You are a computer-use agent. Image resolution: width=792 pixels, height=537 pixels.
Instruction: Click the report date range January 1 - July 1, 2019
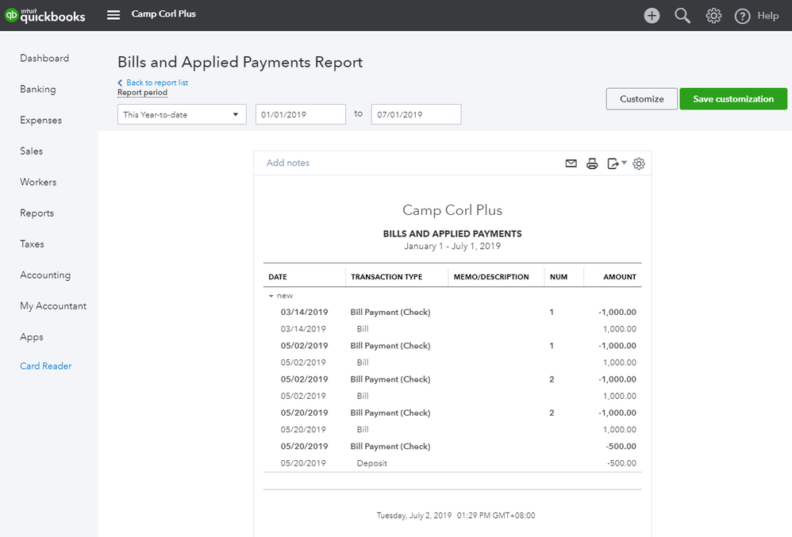click(452, 247)
